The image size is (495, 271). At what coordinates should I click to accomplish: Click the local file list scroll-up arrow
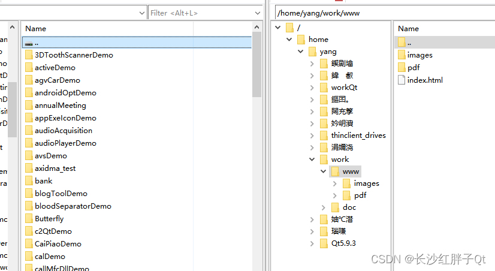pos(256,28)
